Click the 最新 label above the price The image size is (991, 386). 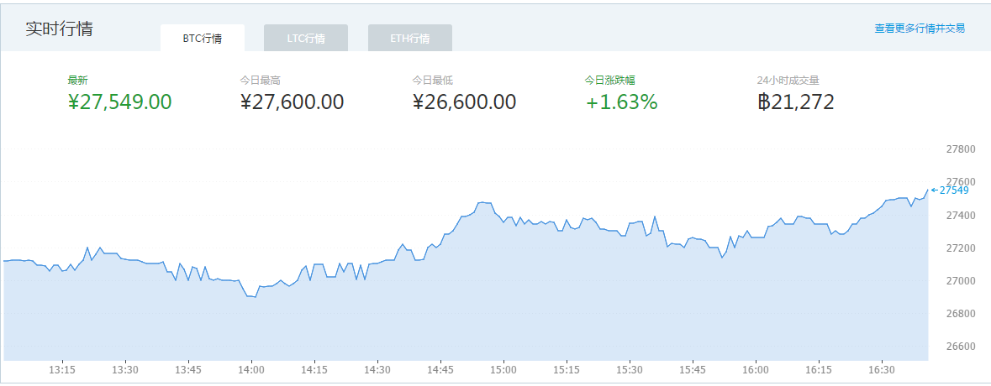tap(77, 81)
